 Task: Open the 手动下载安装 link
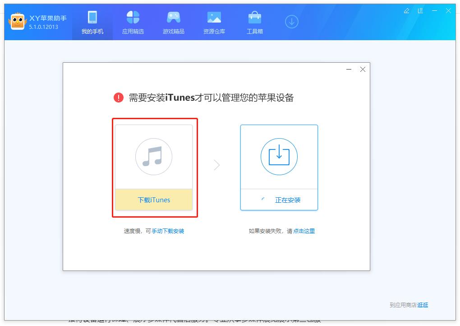pos(168,231)
